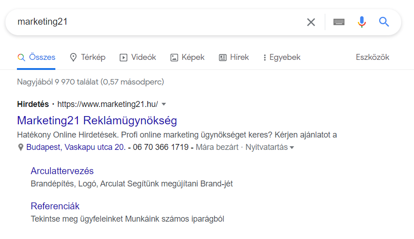Clear the search box with the X icon

311,22
